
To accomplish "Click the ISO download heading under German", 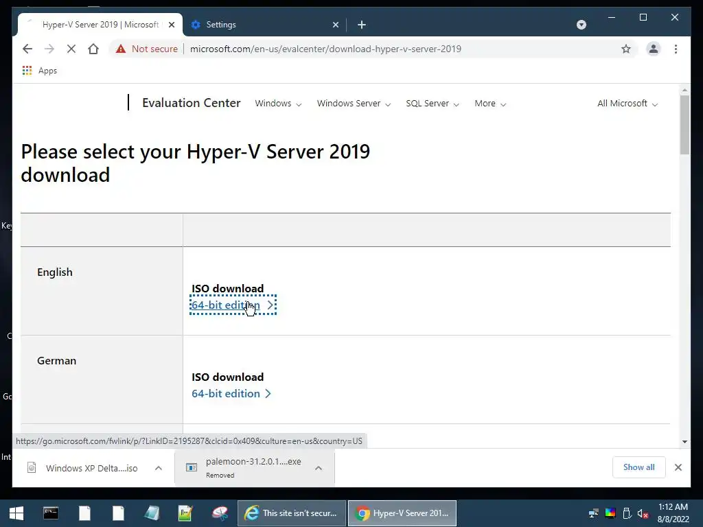I will point(227,377).
